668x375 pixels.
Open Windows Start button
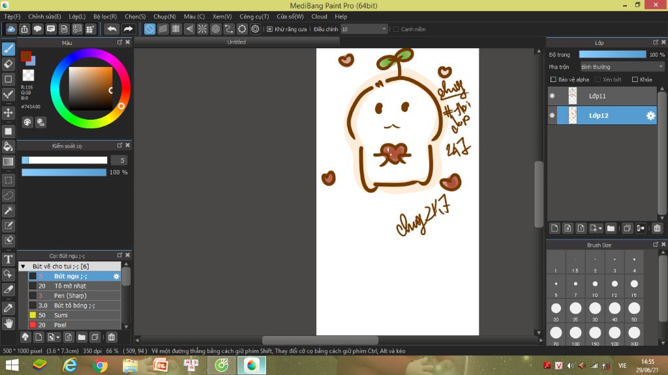click(12, 365)
